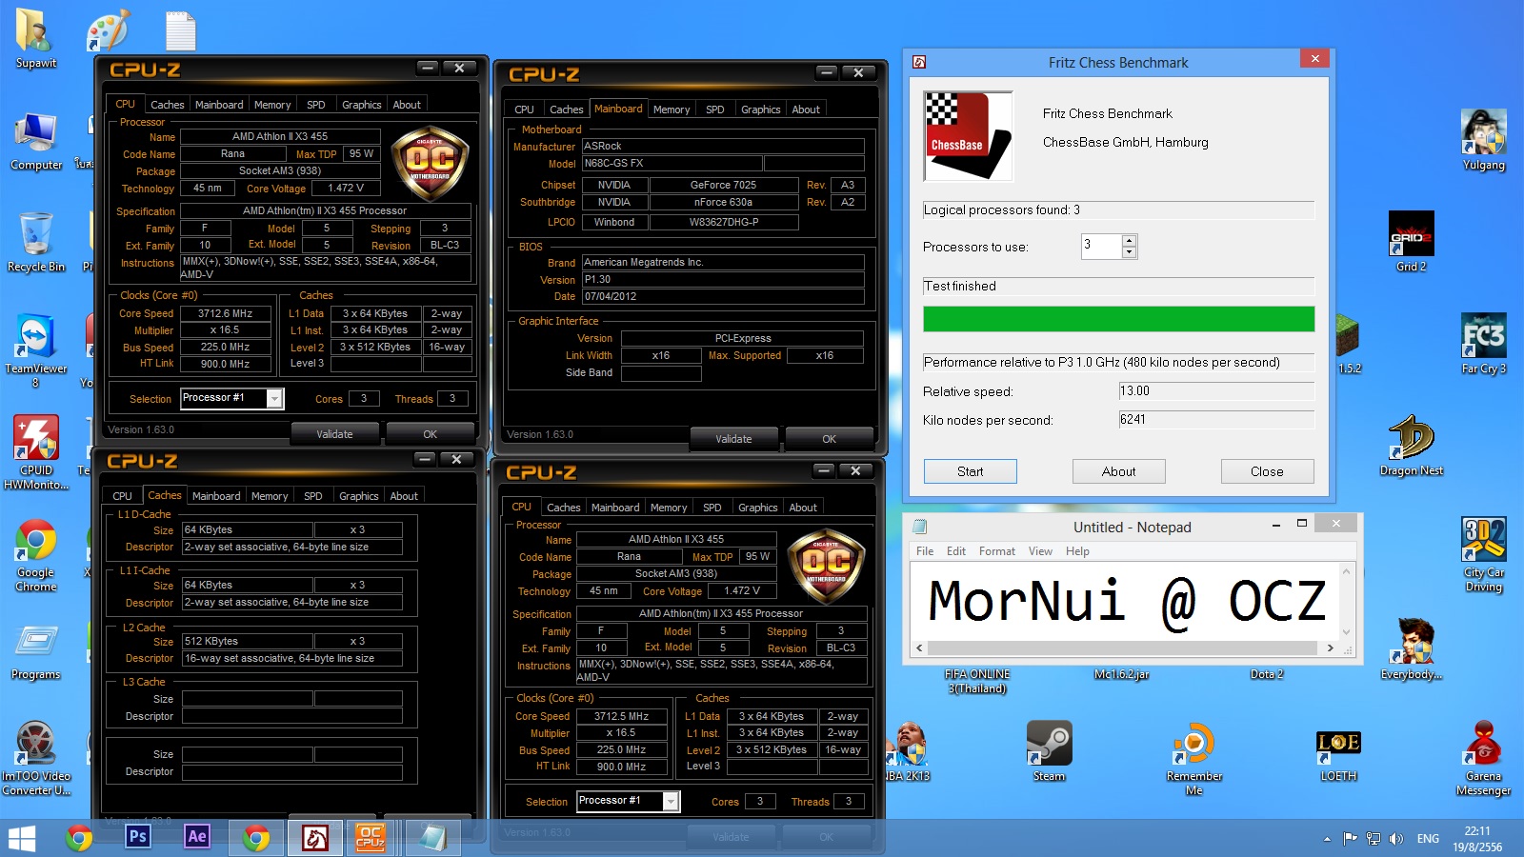
Task: Launch the Far Cry 3 desktop shortcut
Action: coord(1484,344)
